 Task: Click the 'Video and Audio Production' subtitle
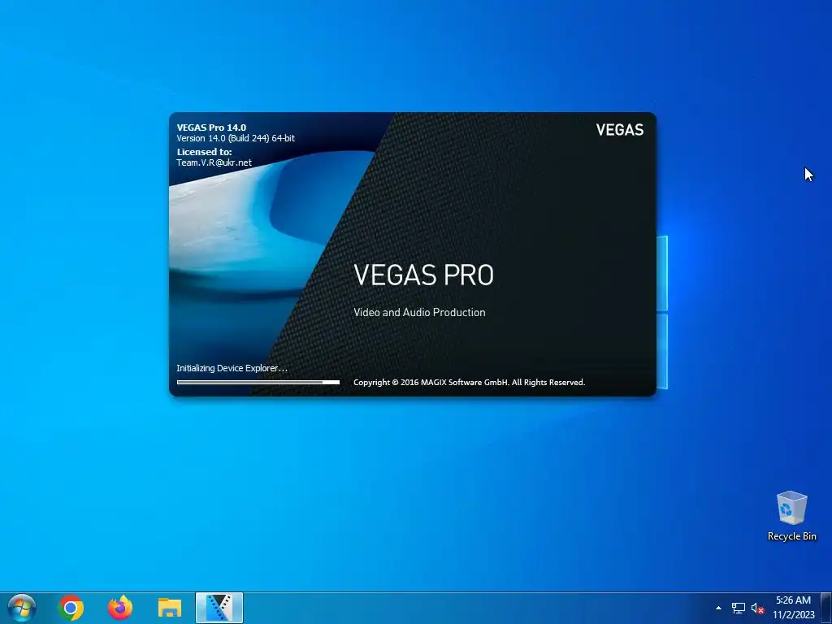[x=419, y=313]
